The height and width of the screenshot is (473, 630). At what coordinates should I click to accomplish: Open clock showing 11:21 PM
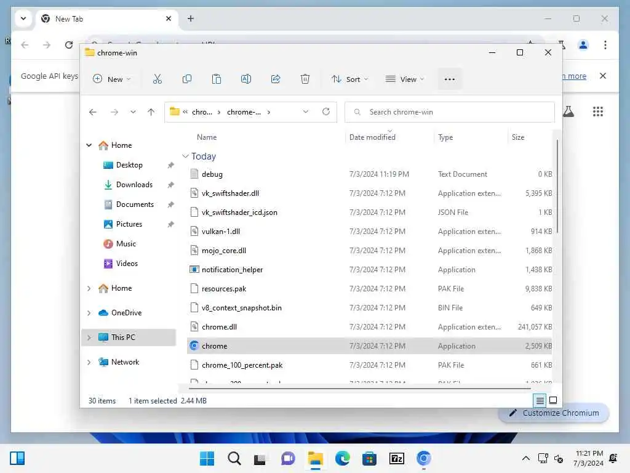click(588, 458)
